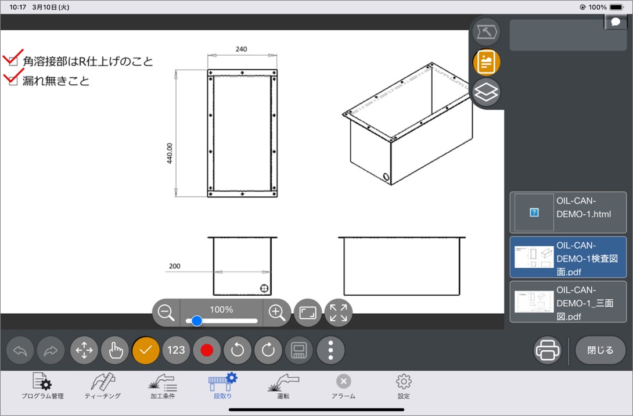Activate the checkmark annotation tool
This screenshot has height=416, width=633.
tap(146, 350)
